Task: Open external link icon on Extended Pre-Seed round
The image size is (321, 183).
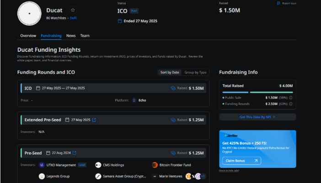Action: pos(94,120)
